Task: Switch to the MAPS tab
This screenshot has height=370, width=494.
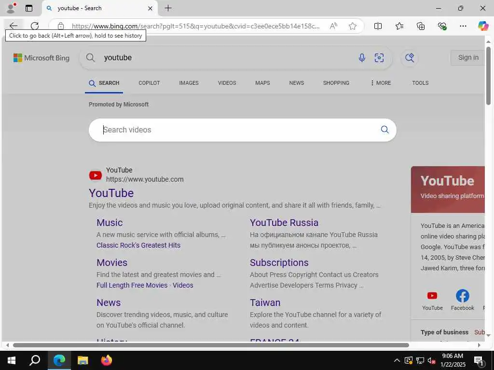Action: pos(262,83)
